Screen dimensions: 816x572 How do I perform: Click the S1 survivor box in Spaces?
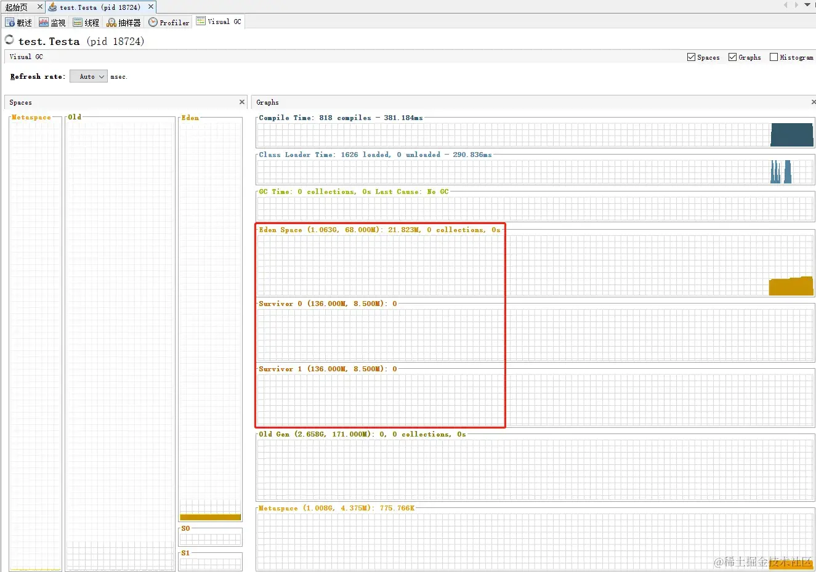click(210, 563)
